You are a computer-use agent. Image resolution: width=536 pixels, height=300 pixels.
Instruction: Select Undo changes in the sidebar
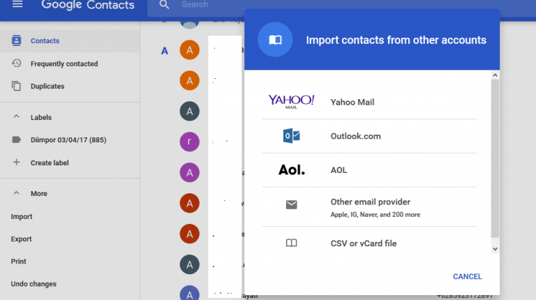33,283
